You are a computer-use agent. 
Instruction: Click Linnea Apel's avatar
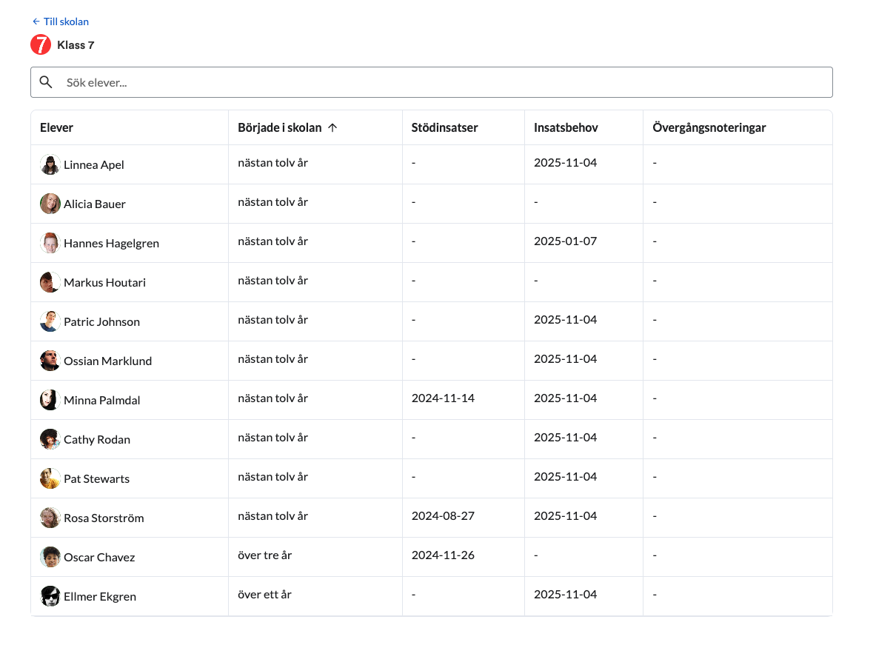click(50, 164)
